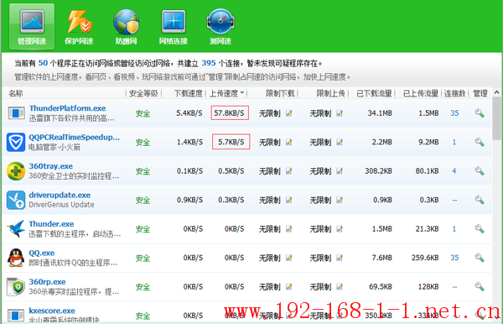Screen dimensions: 503x324
Task: Select 34.1MB downloaded traffic value
Action: pyautogui.click(x=380, y=113)
